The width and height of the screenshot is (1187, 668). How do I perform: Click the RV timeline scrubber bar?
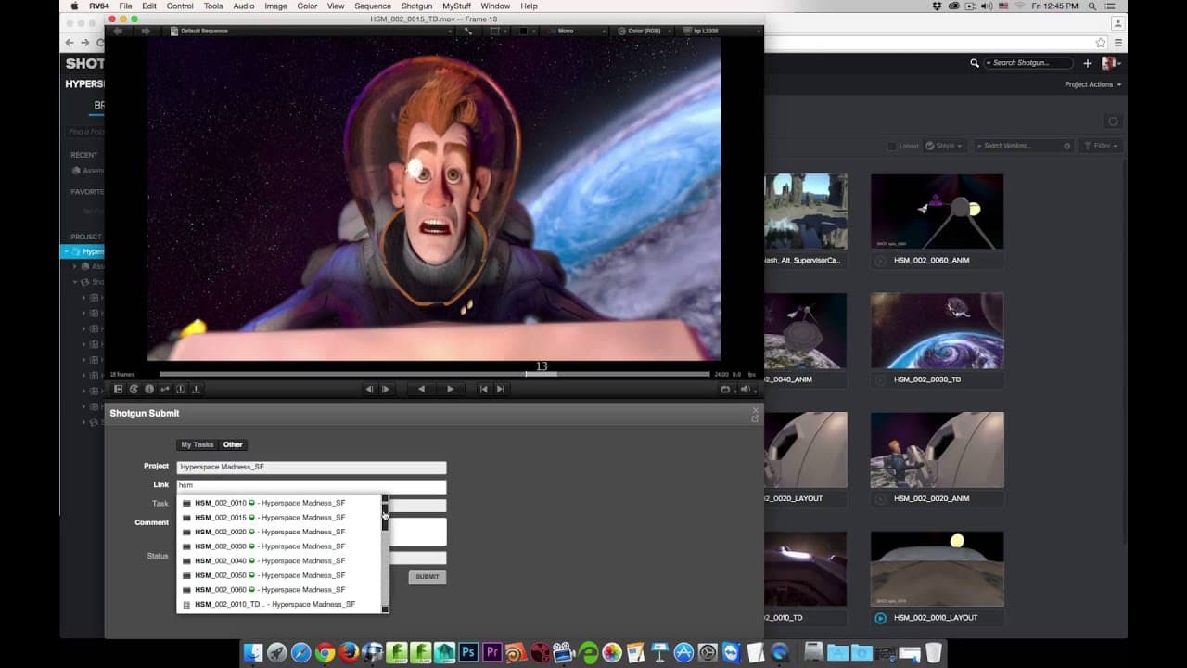(x=435, y=374)
